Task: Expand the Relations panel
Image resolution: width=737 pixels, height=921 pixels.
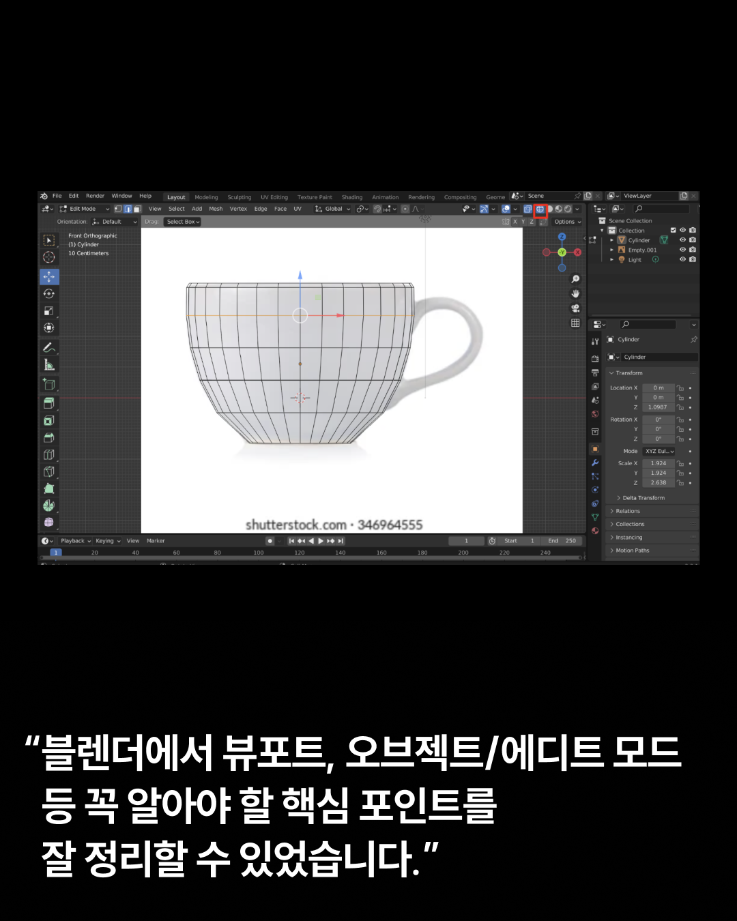Action: click(x=652, y=511)
